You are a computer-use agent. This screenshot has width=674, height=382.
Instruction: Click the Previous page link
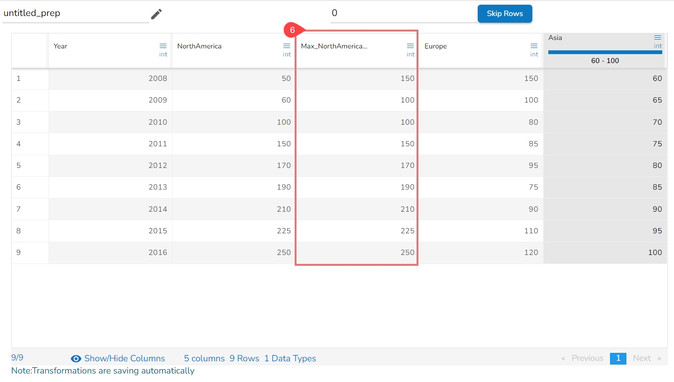tap(582, 358)
